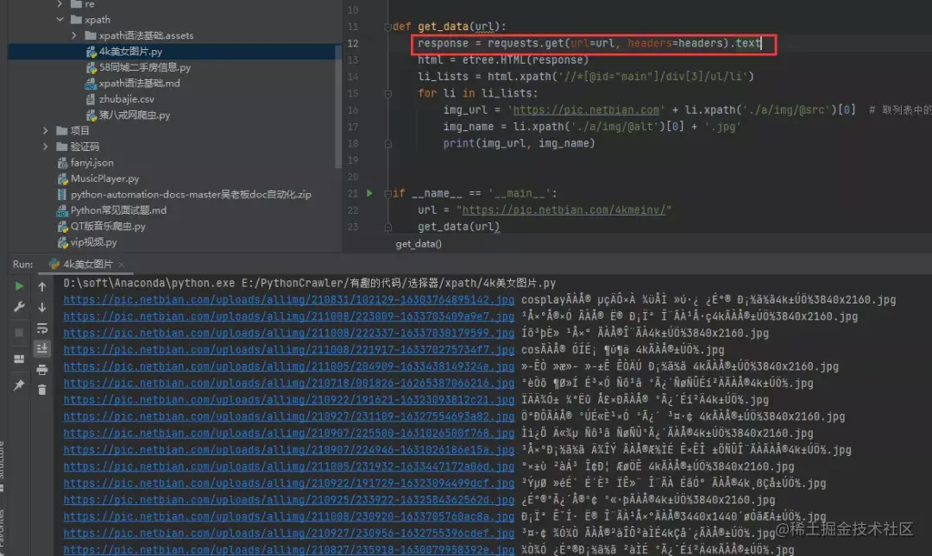This screenshot has height=556, width=932.
Task: Toggle soft-wrap icon in Run console
Action: pyautogui.click(x=42, y=328)
